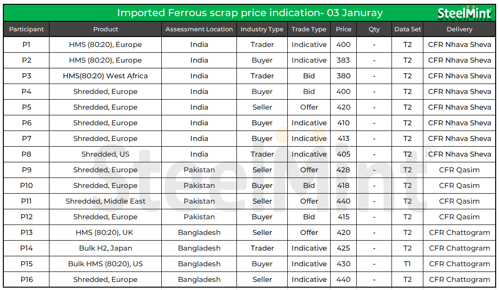The image size is (499, 290).
Task: Click the Bulk HMS (80:20), US cell
Action: (106, 264)
